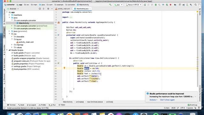Click the info icon in performance notification
The height and width of the screenshot is (115, 204).
coord(148,94)
